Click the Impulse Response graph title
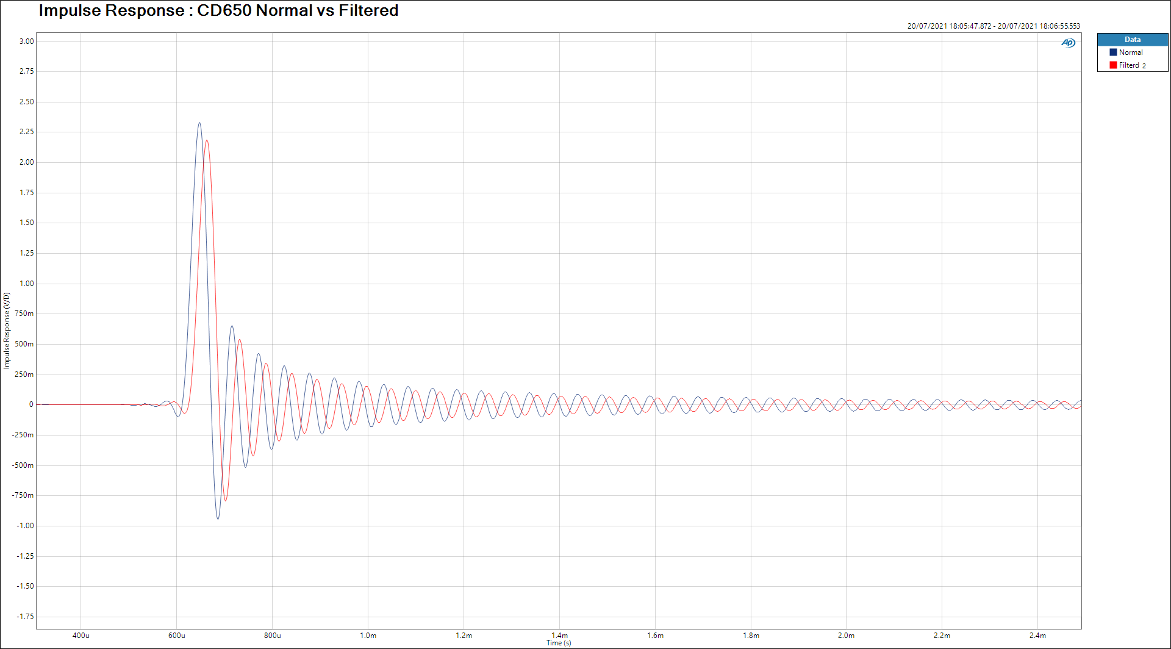The image size is (1171, 649). [218, 11]
